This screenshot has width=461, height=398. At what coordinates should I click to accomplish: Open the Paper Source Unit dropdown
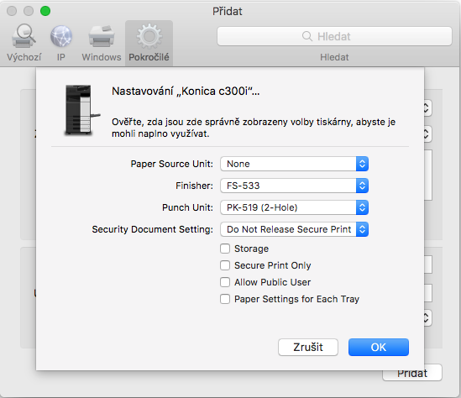click(x=294, y=164)
